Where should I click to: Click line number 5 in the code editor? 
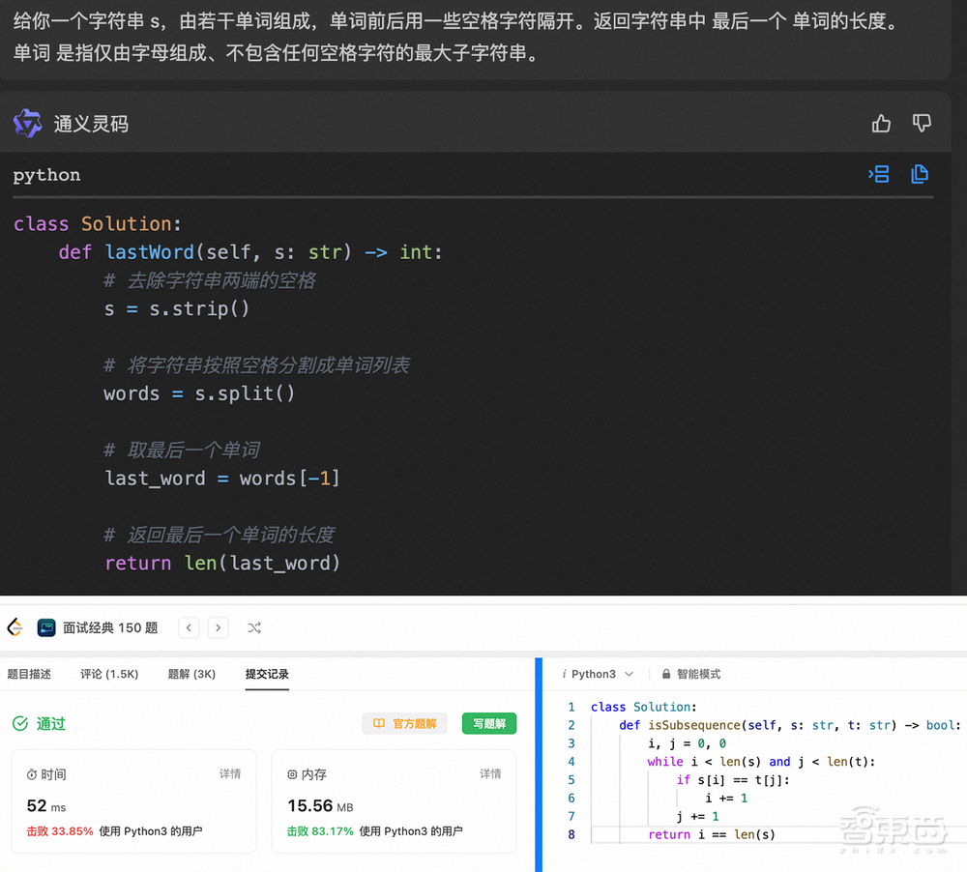coord(571,779)
